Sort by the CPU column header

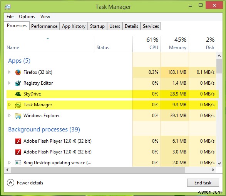tap(147, 44)
